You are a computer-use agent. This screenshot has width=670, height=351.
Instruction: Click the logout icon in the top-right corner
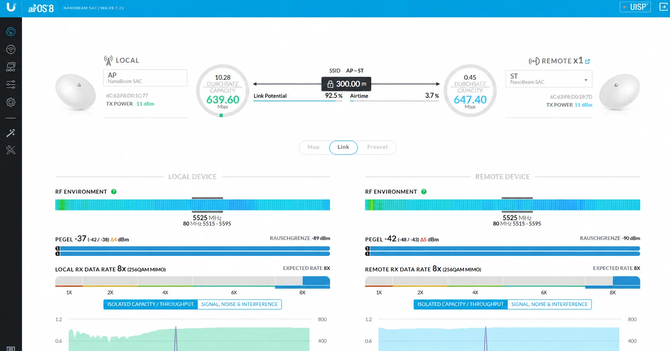[x=663, y=7]
